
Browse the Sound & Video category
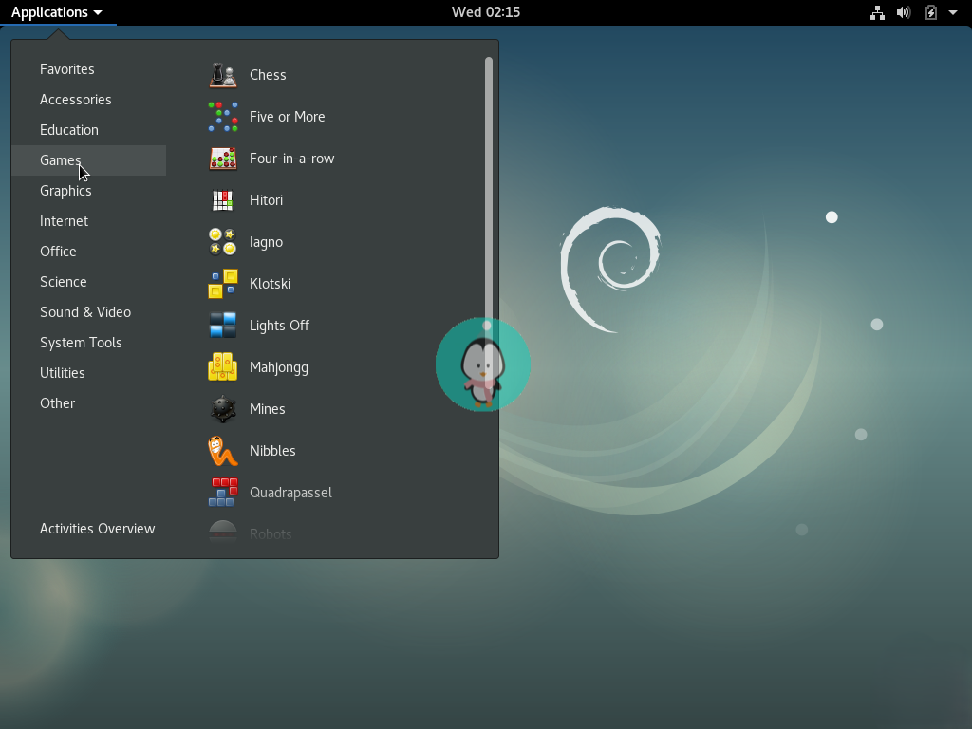85,311
